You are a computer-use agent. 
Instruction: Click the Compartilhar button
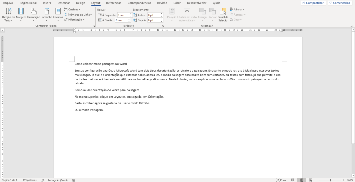pos(313,3)
